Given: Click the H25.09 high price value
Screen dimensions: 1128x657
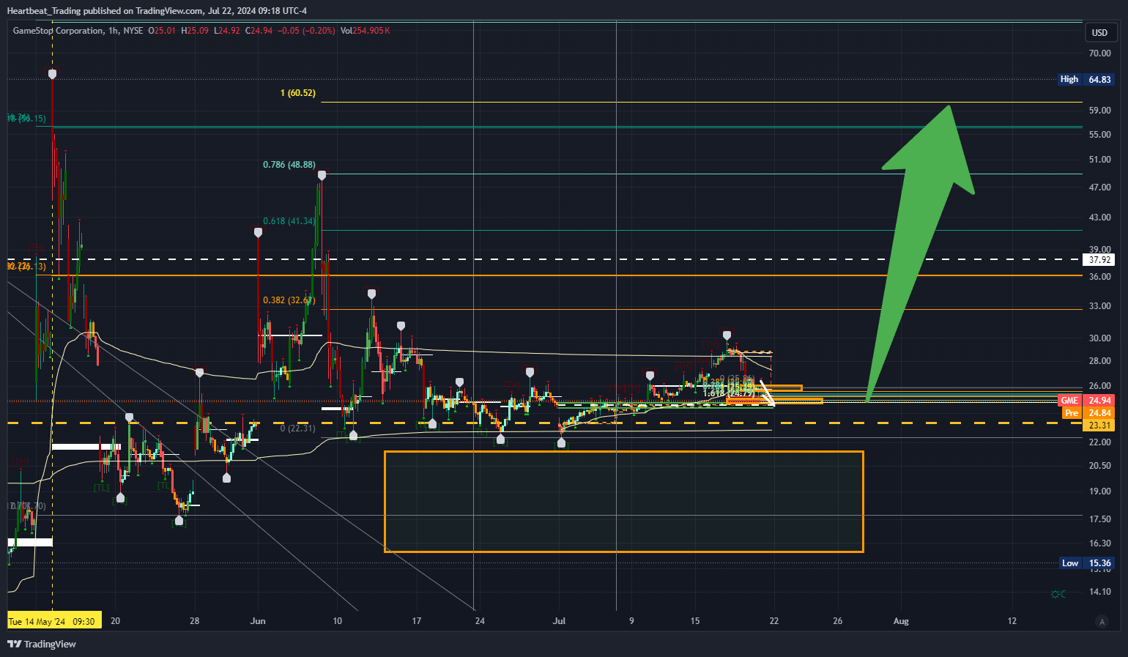Looking at the screenshot, I should click(x=195, y=31).
